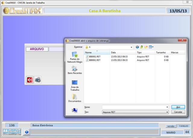
Task: Sort files by Data column header
Action: point(122,52)
